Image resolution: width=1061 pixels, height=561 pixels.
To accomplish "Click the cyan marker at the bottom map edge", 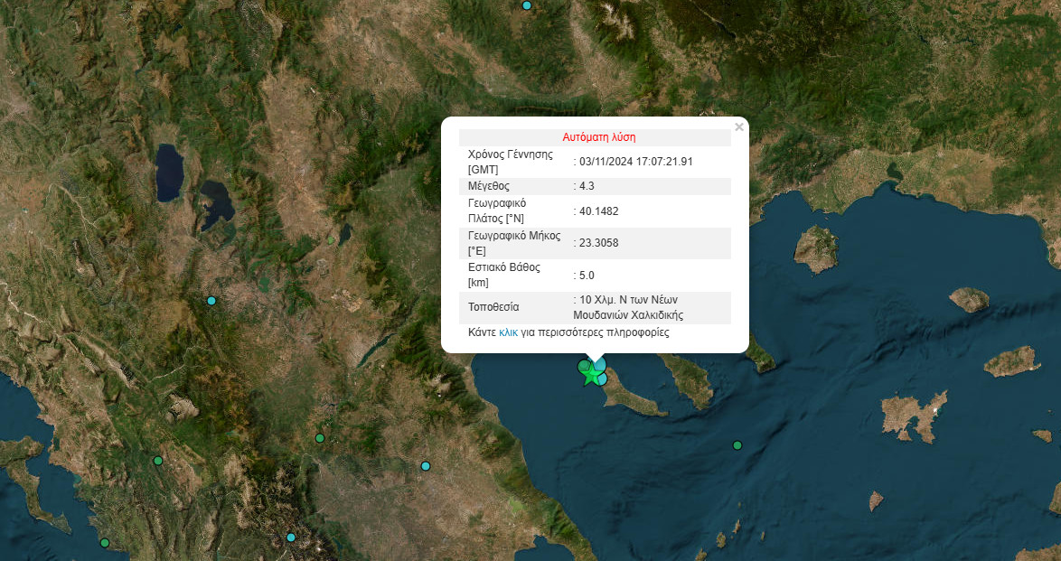I will [291, 538].
